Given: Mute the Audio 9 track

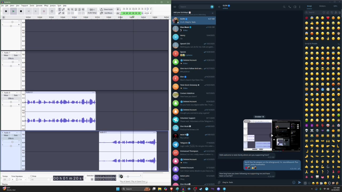Looking at the screenshot, I should coord(6,135).
